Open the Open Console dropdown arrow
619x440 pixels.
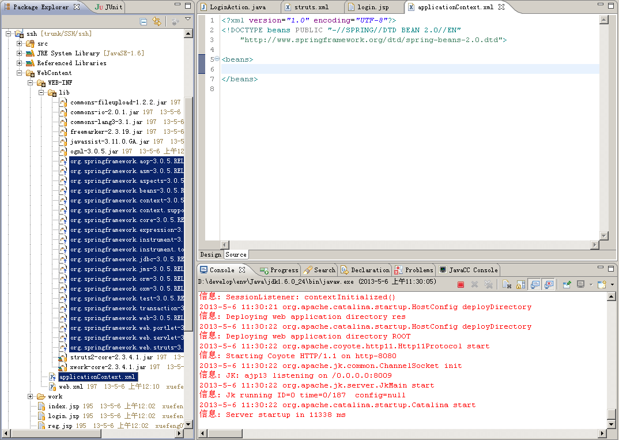click(612, 284)
